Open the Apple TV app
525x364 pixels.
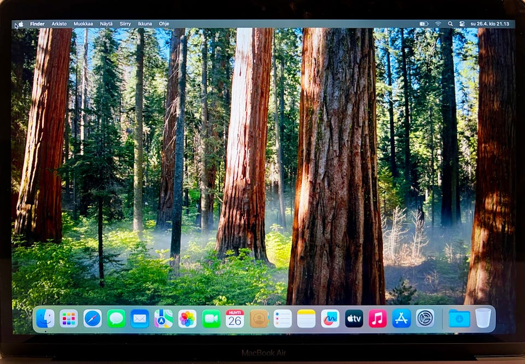coord(354,319)
